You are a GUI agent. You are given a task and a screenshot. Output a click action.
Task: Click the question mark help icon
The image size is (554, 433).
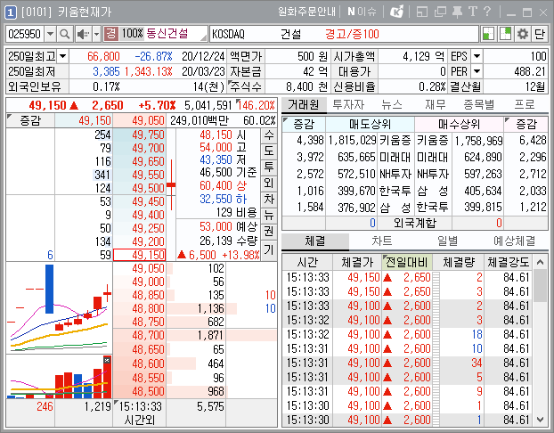[x=487, y=12]
